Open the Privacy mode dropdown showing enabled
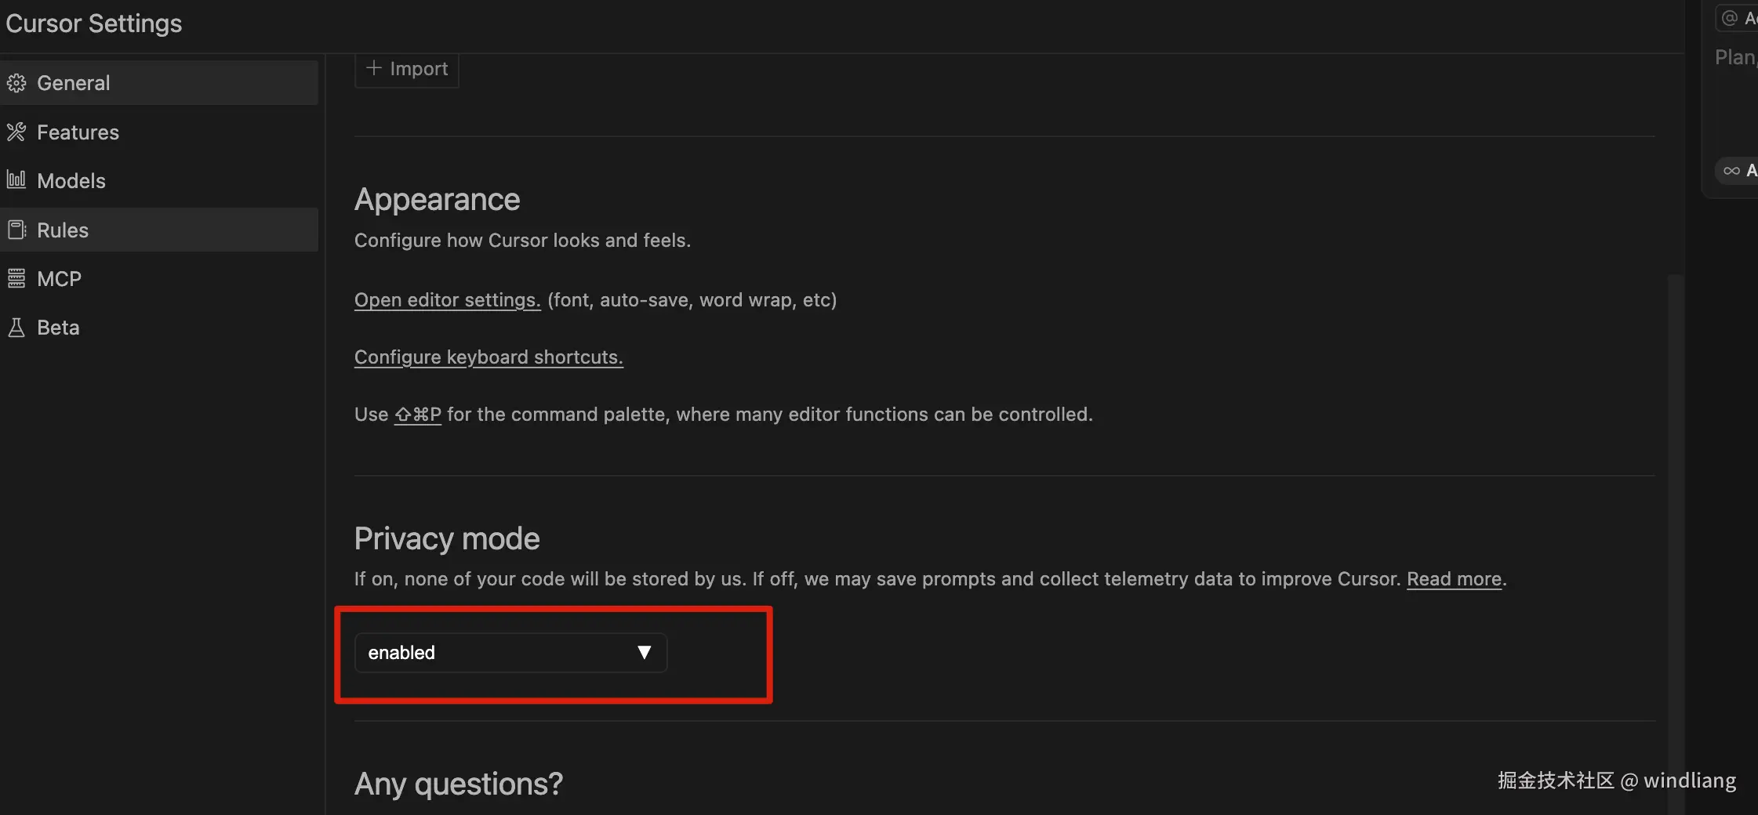This screenshot has height=815, width=1758. pyautogui.click(x=510, y=653)
